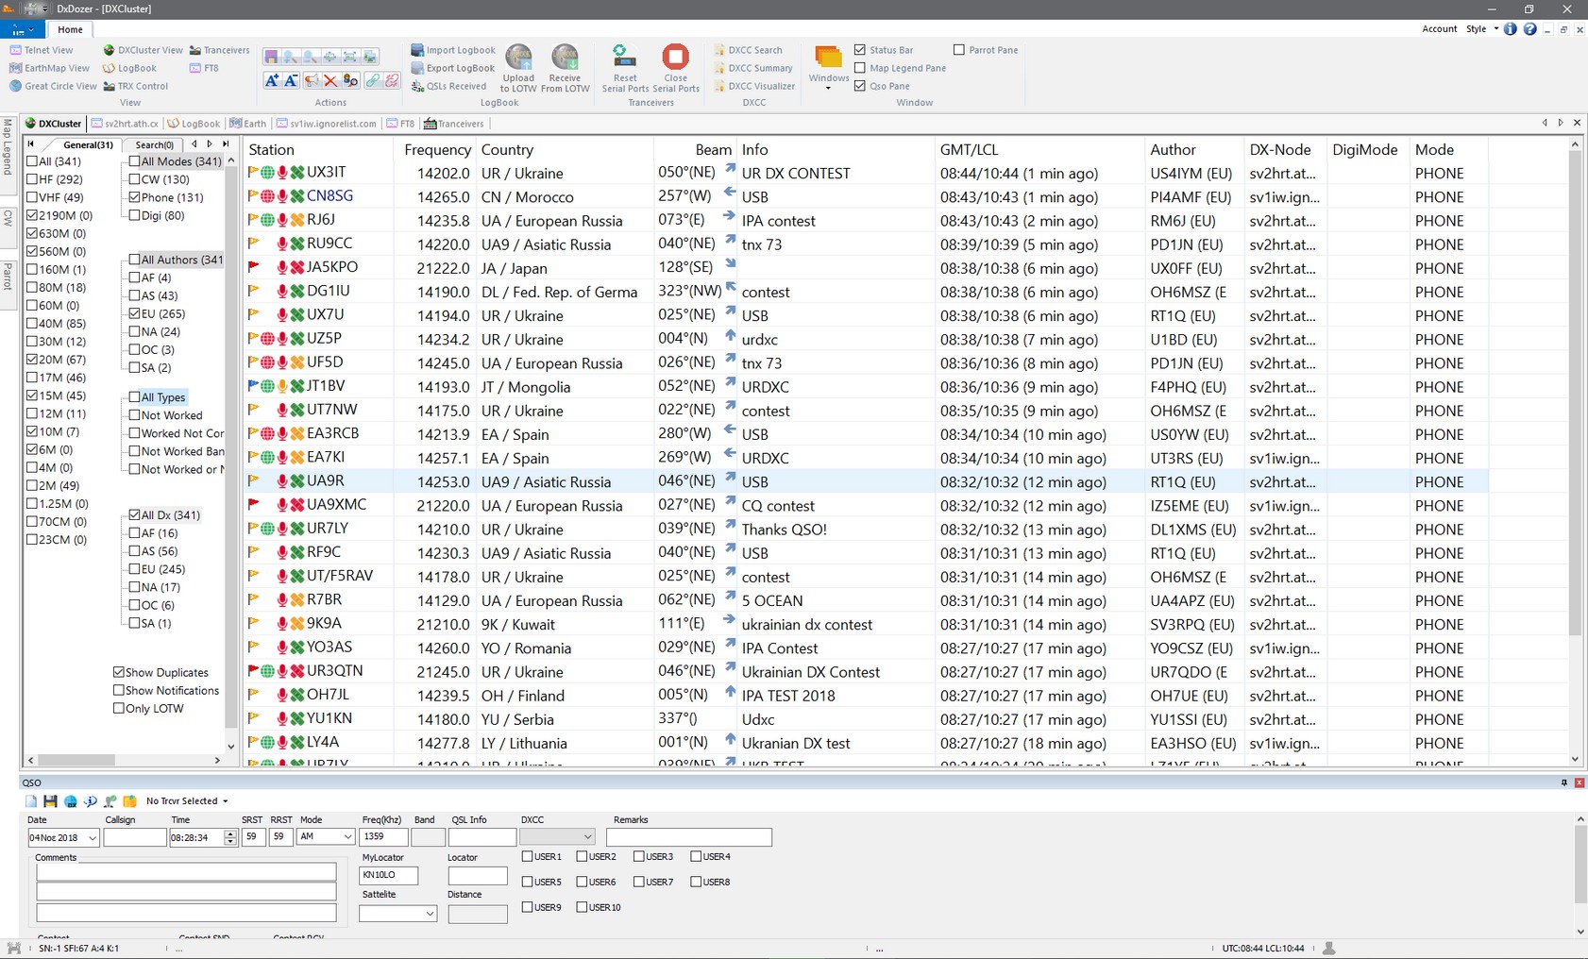Enable the Parrot Pane checkbox

959,50
